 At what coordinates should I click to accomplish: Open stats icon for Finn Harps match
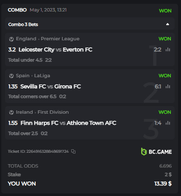coord(168,123)
